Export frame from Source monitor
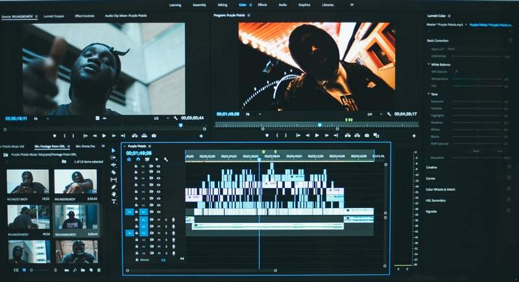This screenshot has width=519, height=282. point(154,135)
